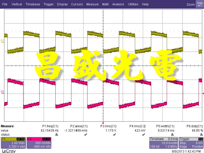Click the Zoom button in the top bar
Viewport: 204px width, 153px height.
(x=190, y=4)
